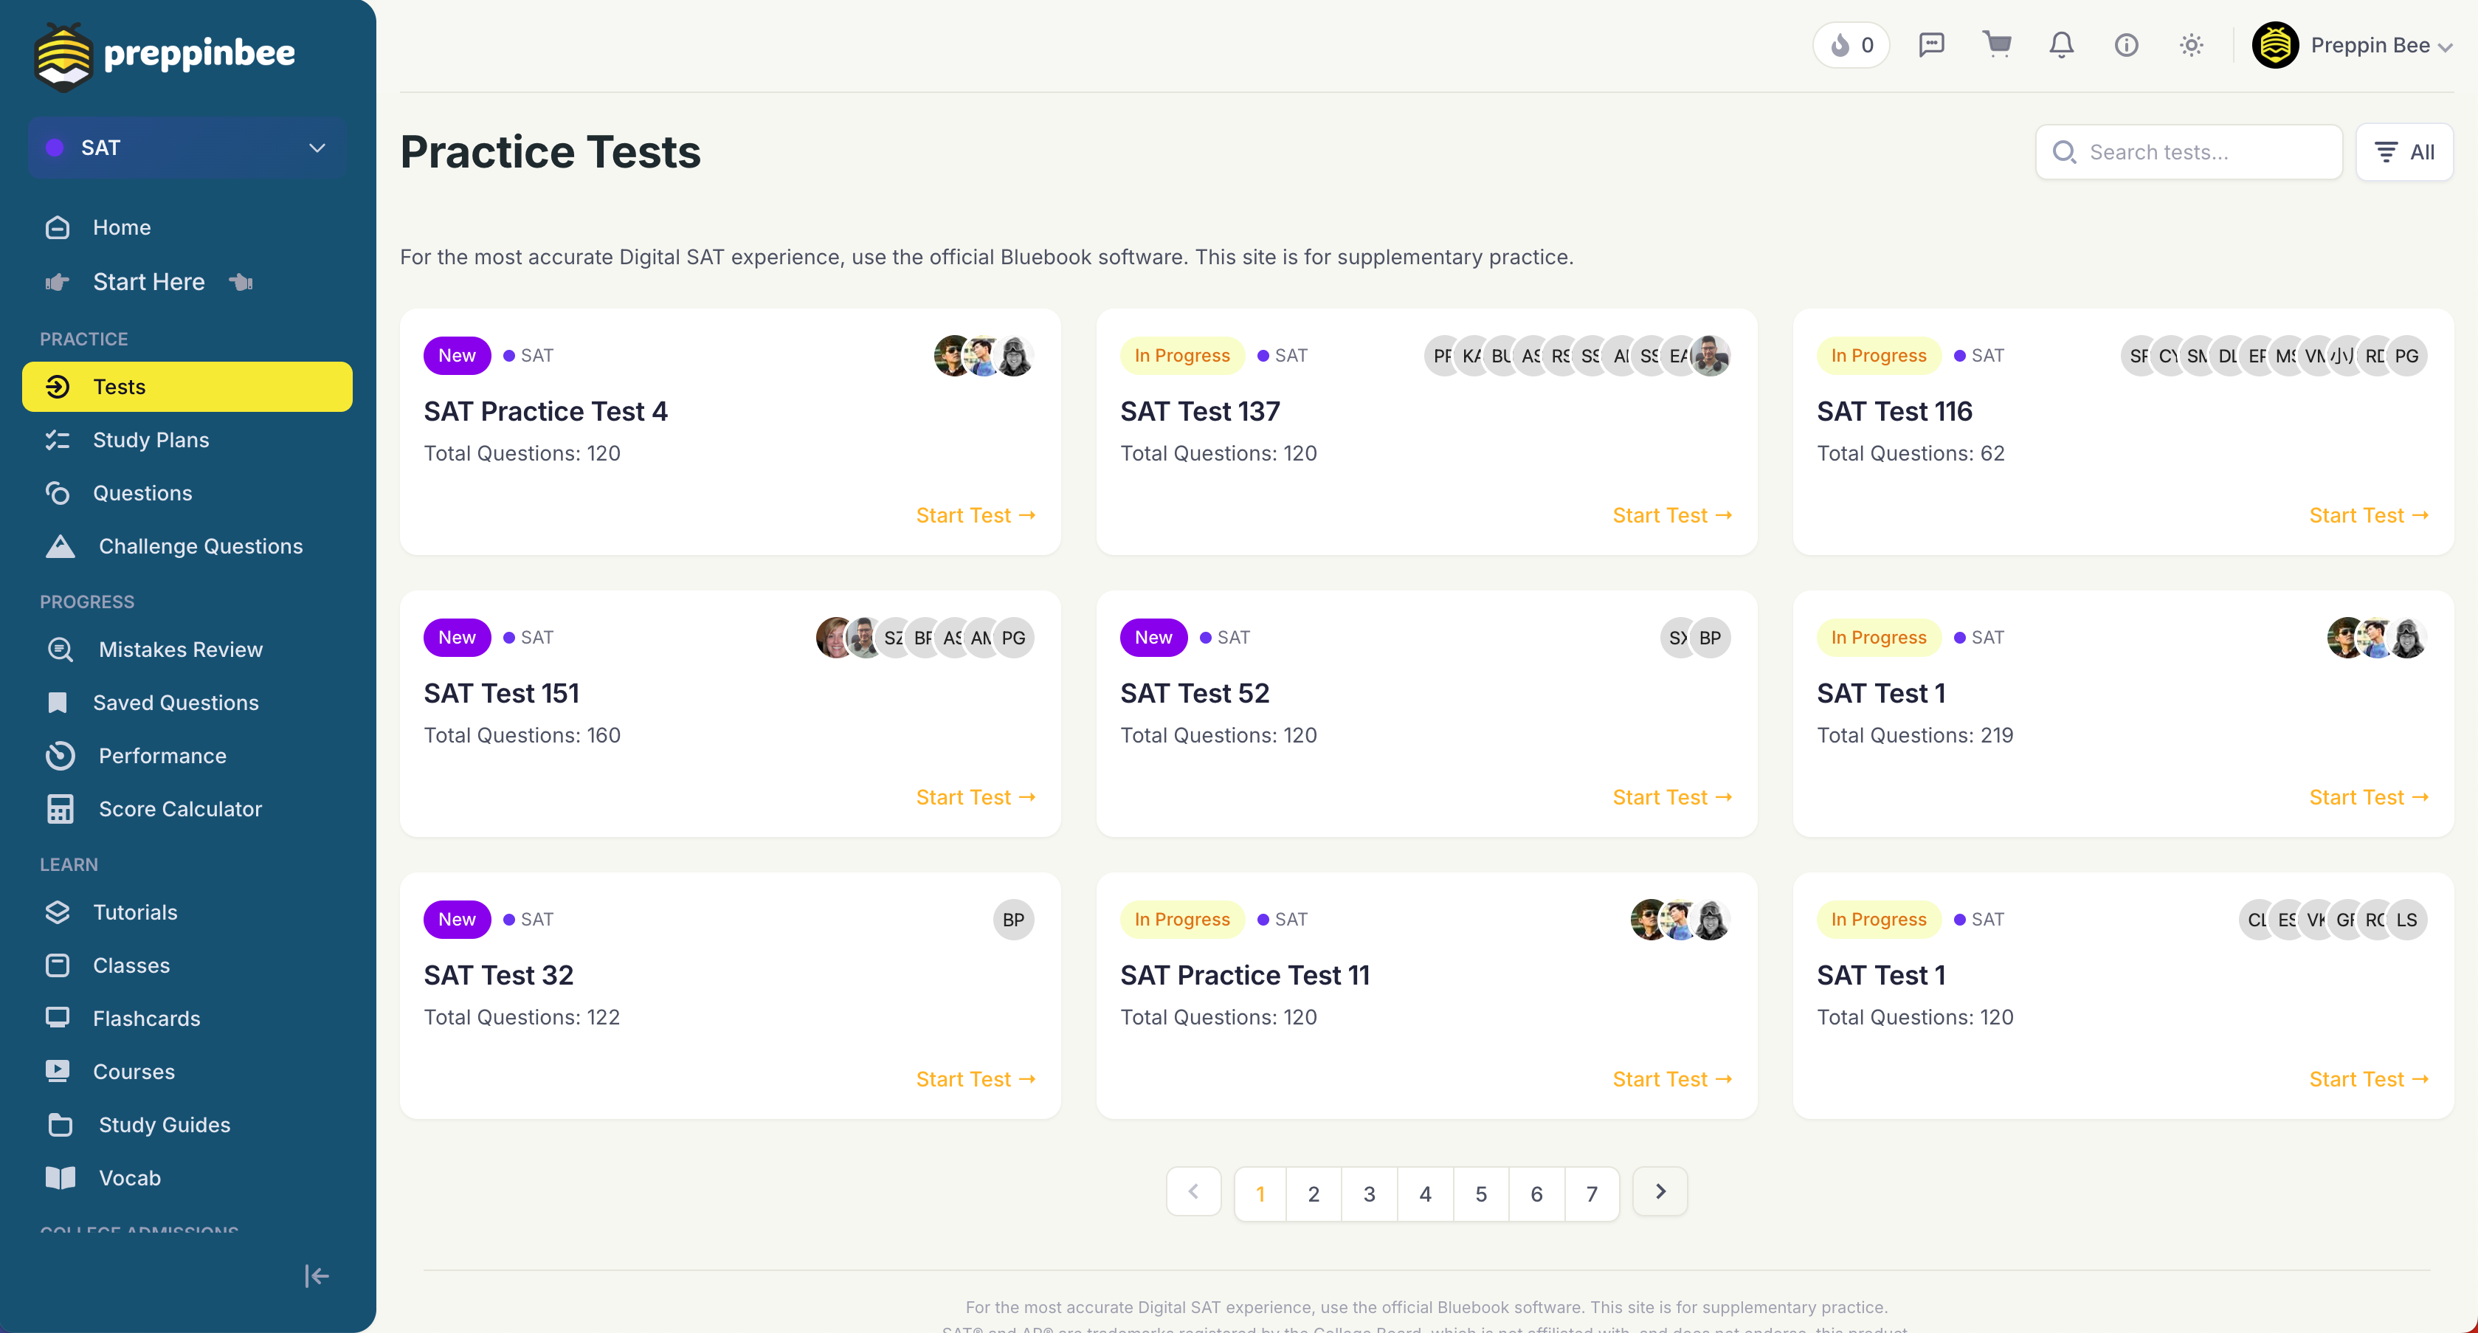Viewport: 2478px width, 1333px height.
Task: Click previous page arrow
Action: [1194, 1191]
